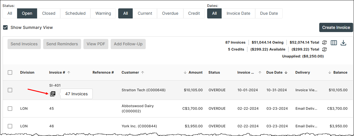This screenshot has width=354, height=136.
Task: Select the Due Date filter under Dates
Action: [x=269, y=13]
